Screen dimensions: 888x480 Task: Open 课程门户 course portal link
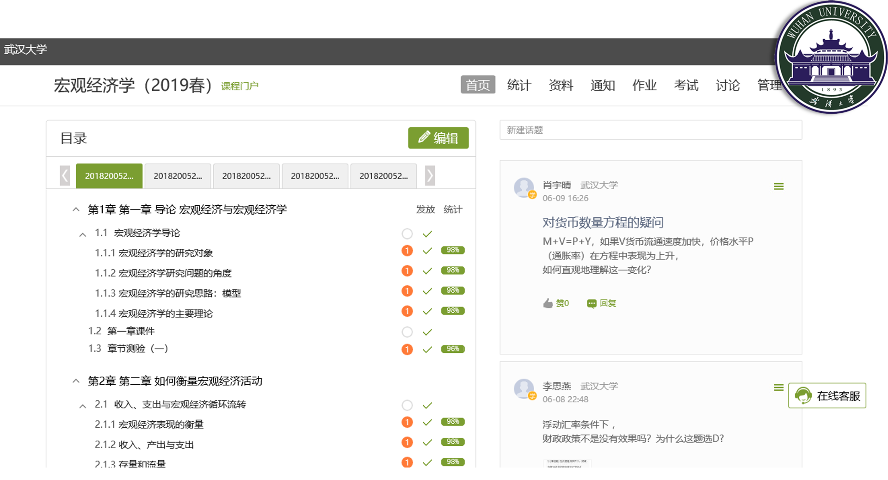(x=240, y=86)
